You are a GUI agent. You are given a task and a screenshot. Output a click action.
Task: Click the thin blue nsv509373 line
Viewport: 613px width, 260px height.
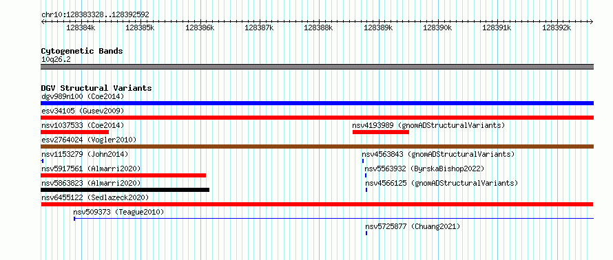coord(334,219)
